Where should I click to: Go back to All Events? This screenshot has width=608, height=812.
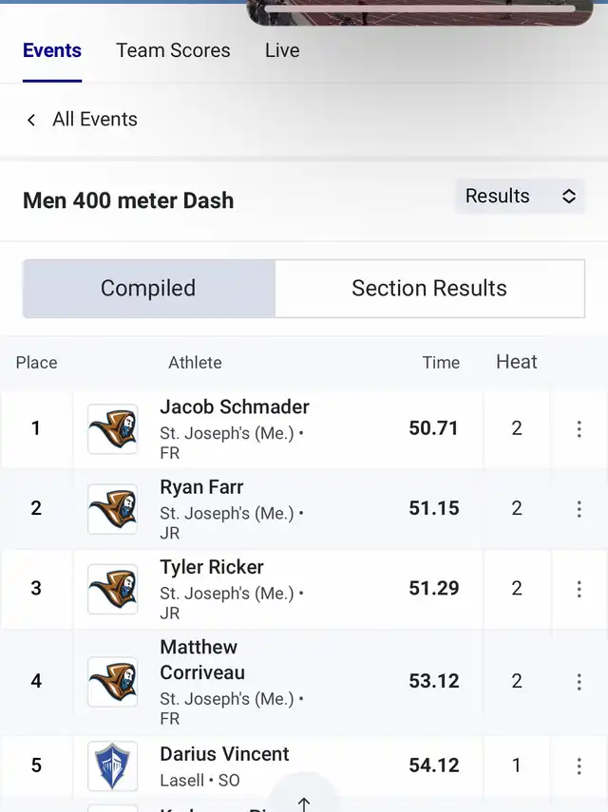coord(95,119)
